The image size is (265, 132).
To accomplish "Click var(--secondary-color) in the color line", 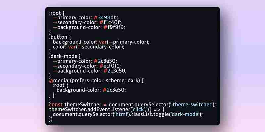I will coord(96,47).
